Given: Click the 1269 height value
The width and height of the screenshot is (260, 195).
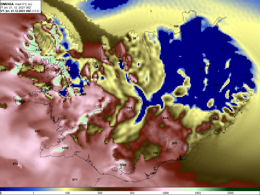Looking at the screenshot, I should coord(65,148).
